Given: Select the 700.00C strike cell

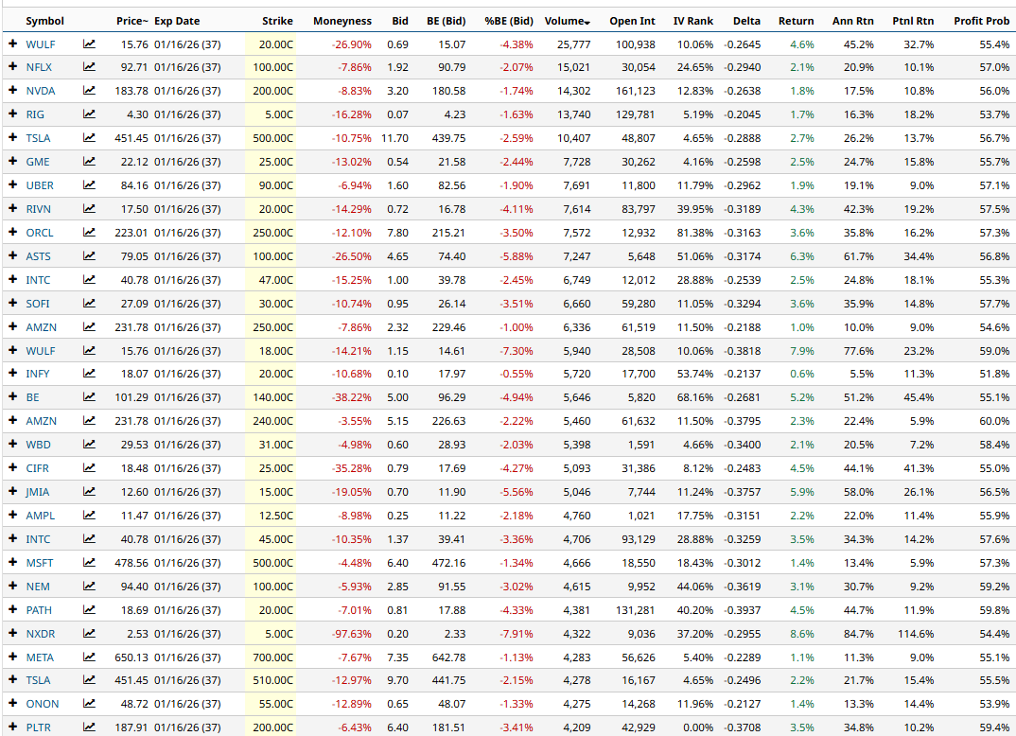Looking at the screenshot, I should [272, 657].
